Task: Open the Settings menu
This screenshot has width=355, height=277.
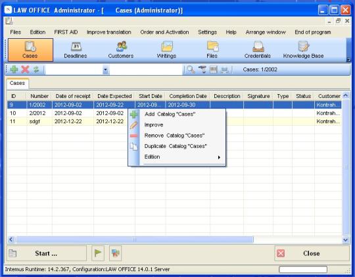Action: coord(207,32)
